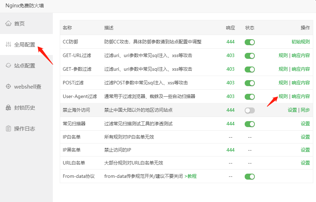The image size is (316, 202).
Task: Click 初始规则 for CC防御
Action: [x=301, y=42]
